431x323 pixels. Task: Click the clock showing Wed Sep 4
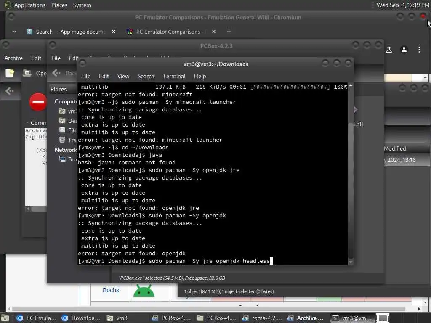pyautogui.click(x=402, y=5)
